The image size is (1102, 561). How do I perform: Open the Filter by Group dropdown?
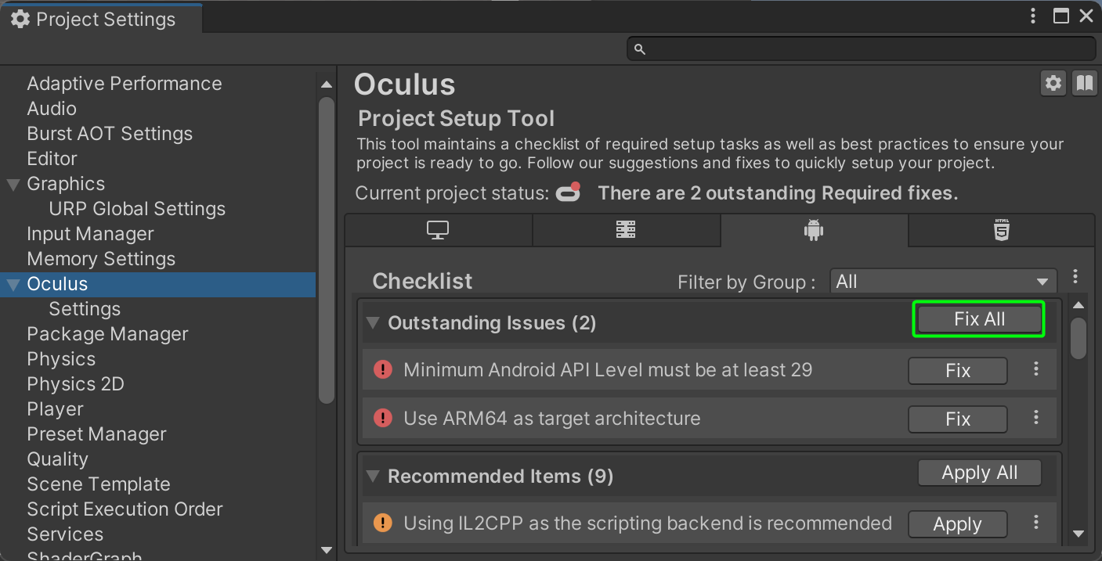click(943, 282)
